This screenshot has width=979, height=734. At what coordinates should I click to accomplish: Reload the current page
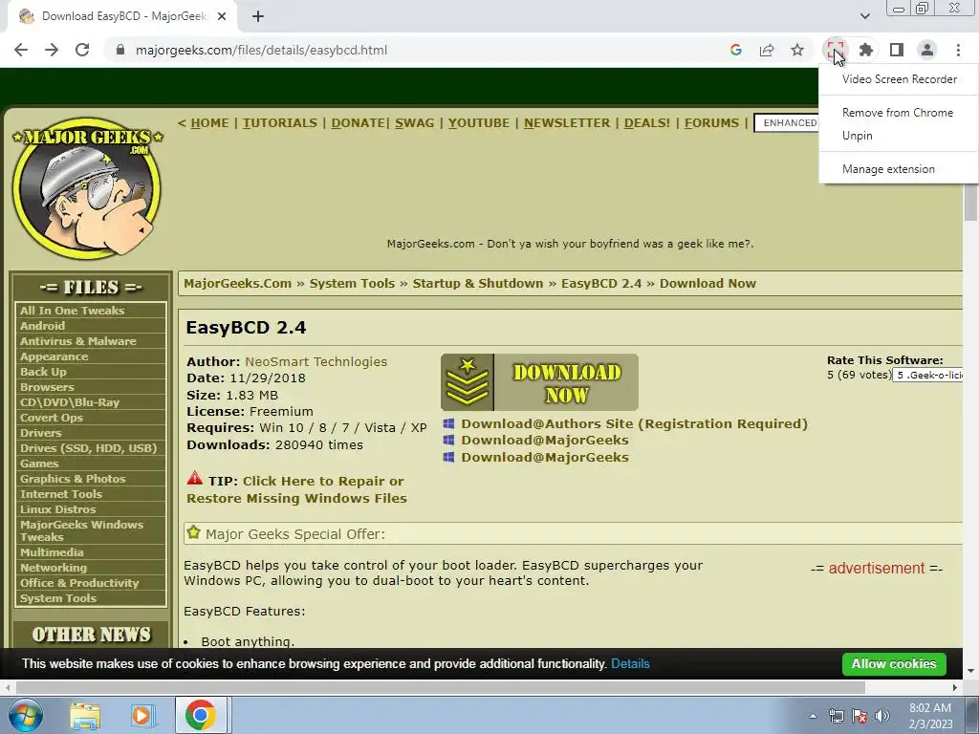click(82, 50)
